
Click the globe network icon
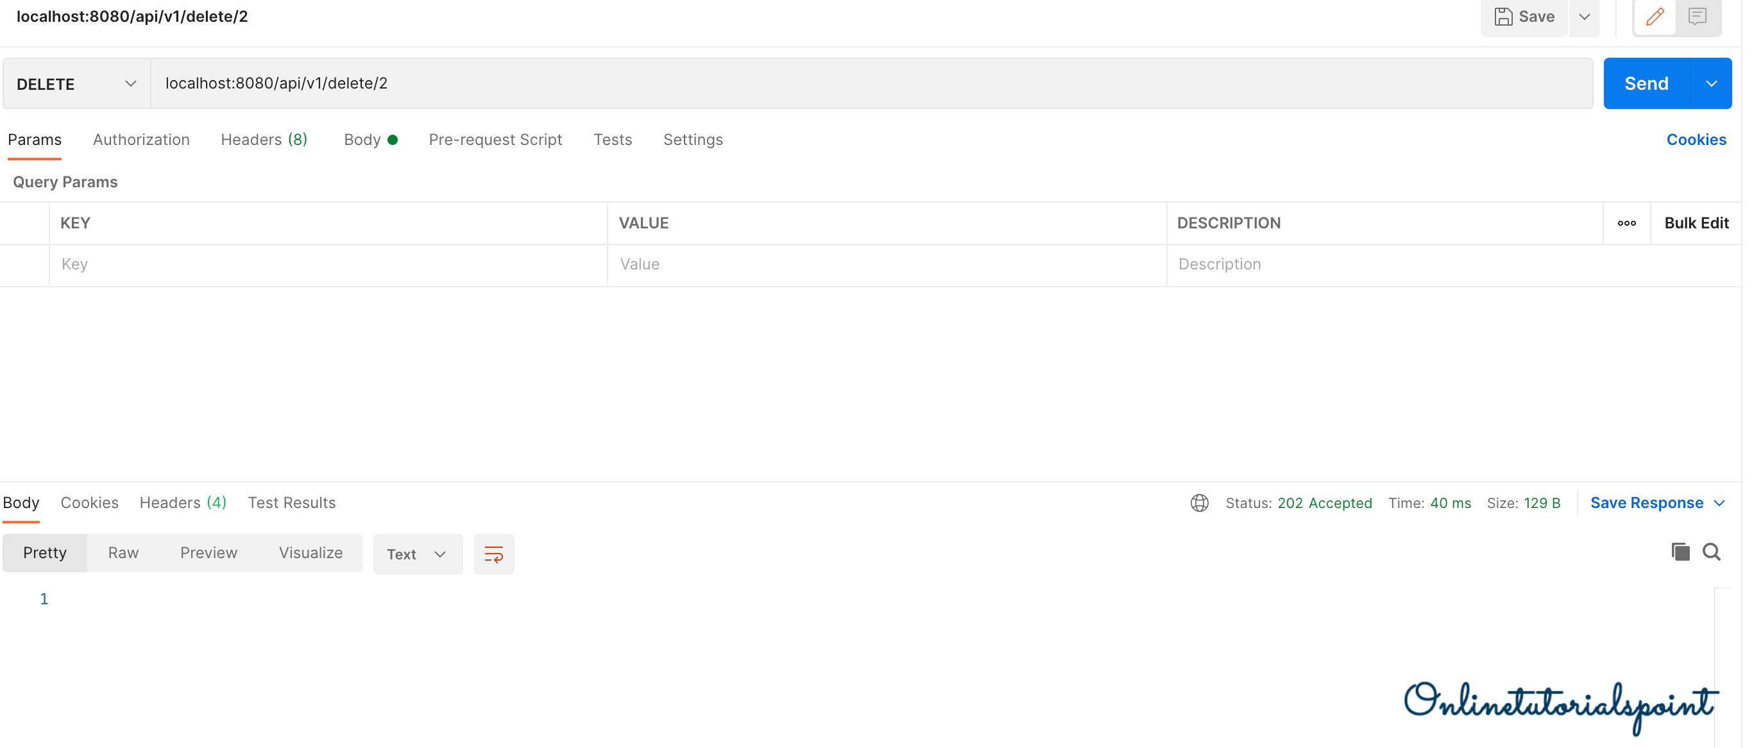point(1199,503)
